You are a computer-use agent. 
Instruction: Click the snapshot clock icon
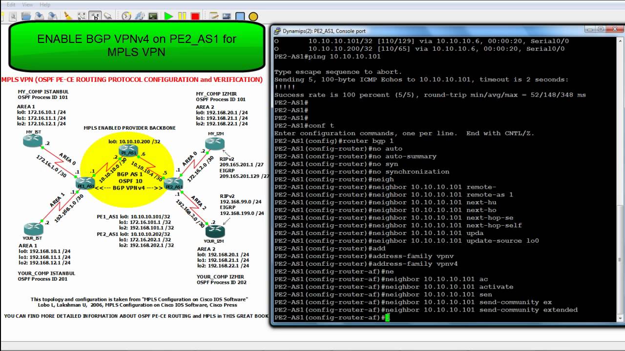(126, 16)
